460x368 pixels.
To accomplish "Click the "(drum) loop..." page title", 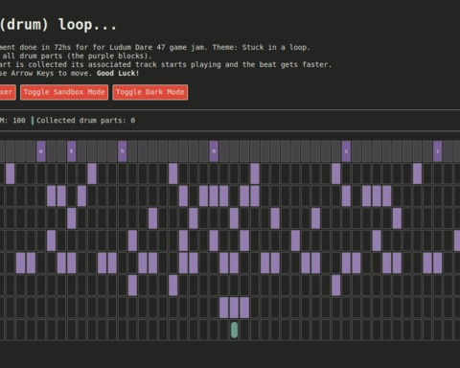I will tap(58, 25).
